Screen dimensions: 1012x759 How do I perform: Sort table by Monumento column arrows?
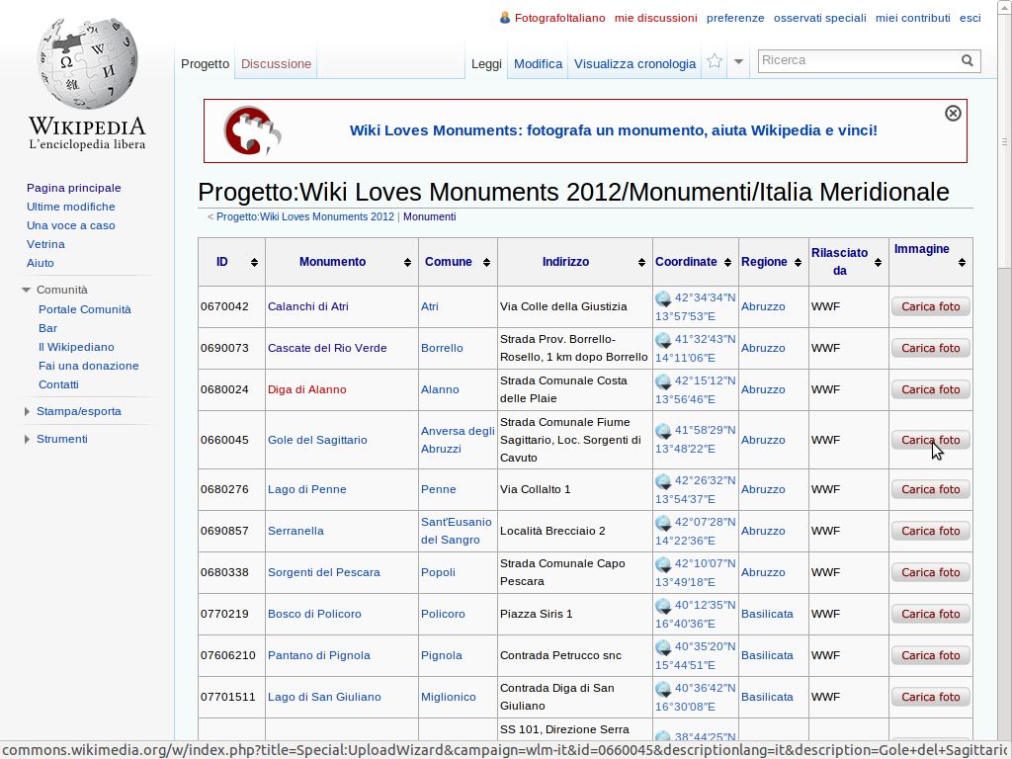[407, 262]
